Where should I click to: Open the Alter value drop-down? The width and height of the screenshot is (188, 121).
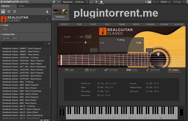coord(88,37)
